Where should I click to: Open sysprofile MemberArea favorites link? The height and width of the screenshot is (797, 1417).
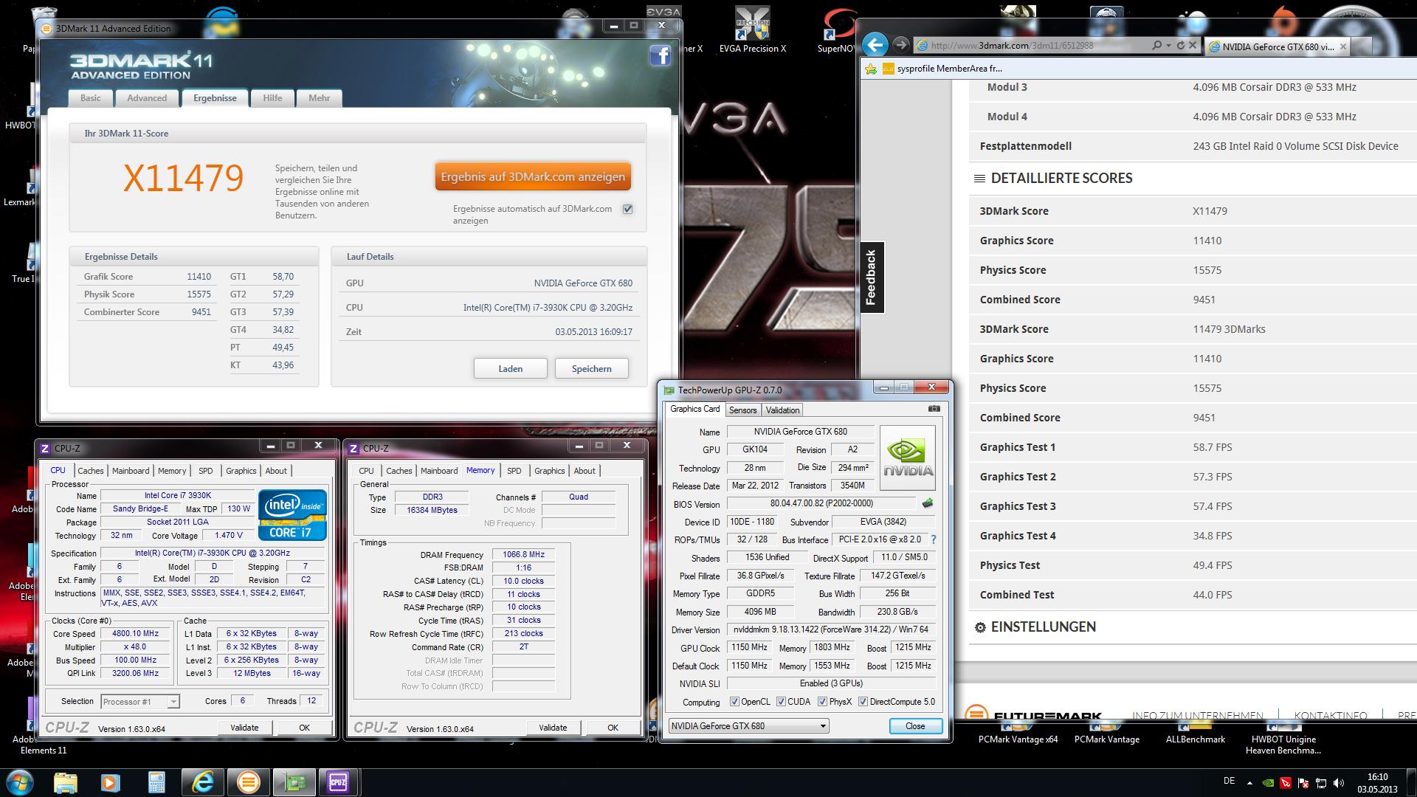[x=942, y=69]
